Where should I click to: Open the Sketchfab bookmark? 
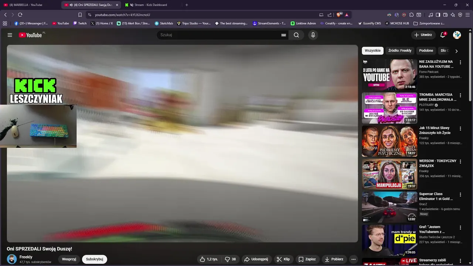(164, 23)
